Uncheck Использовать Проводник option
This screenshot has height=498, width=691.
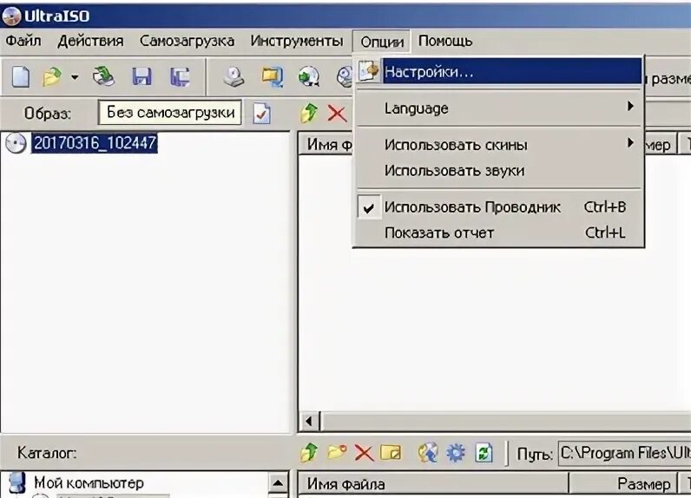pyautogui.click(x=499, y=207)
